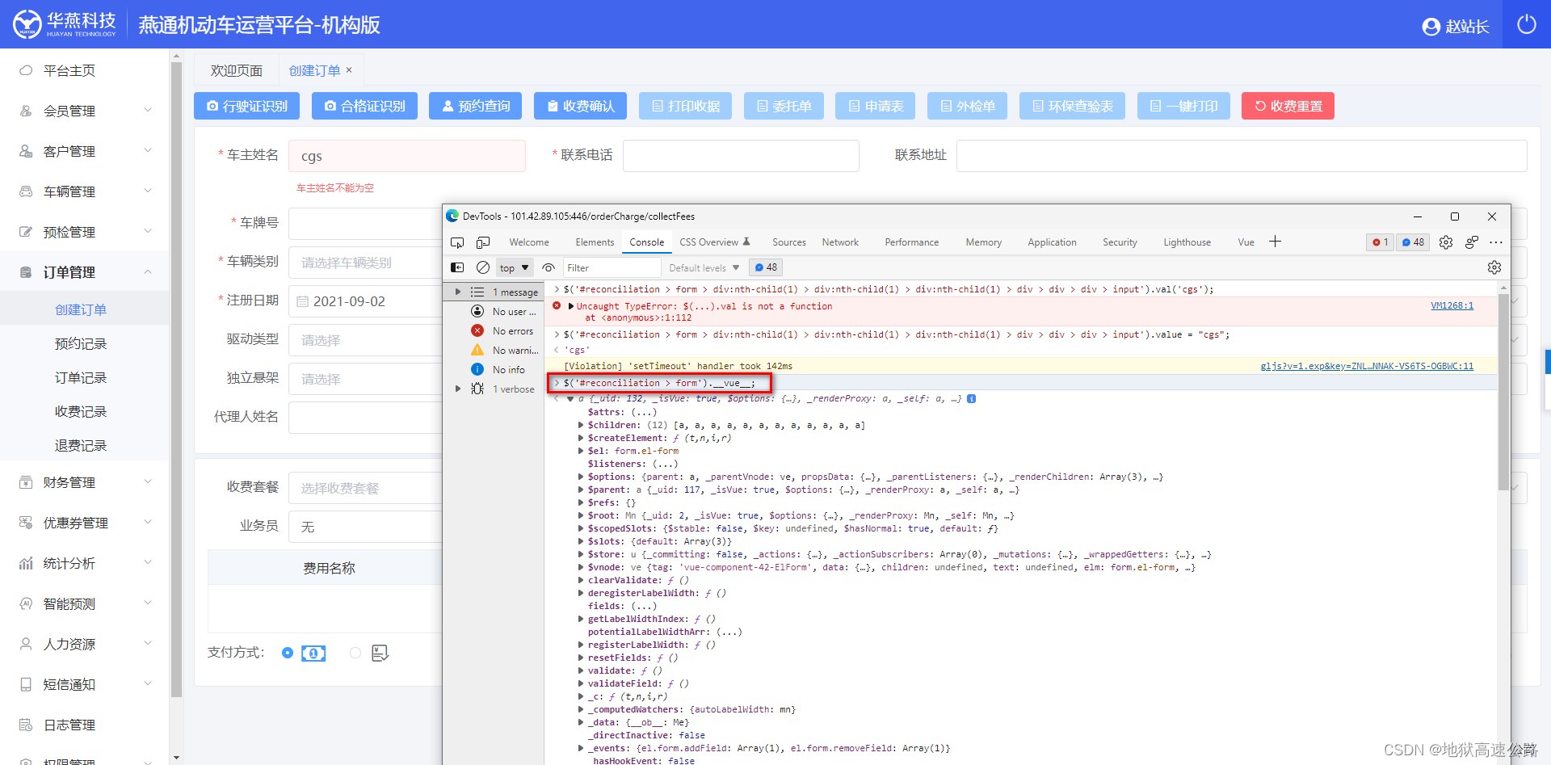
Task: Click the 收费重置 red button
Action: [x=1288, y=106]
